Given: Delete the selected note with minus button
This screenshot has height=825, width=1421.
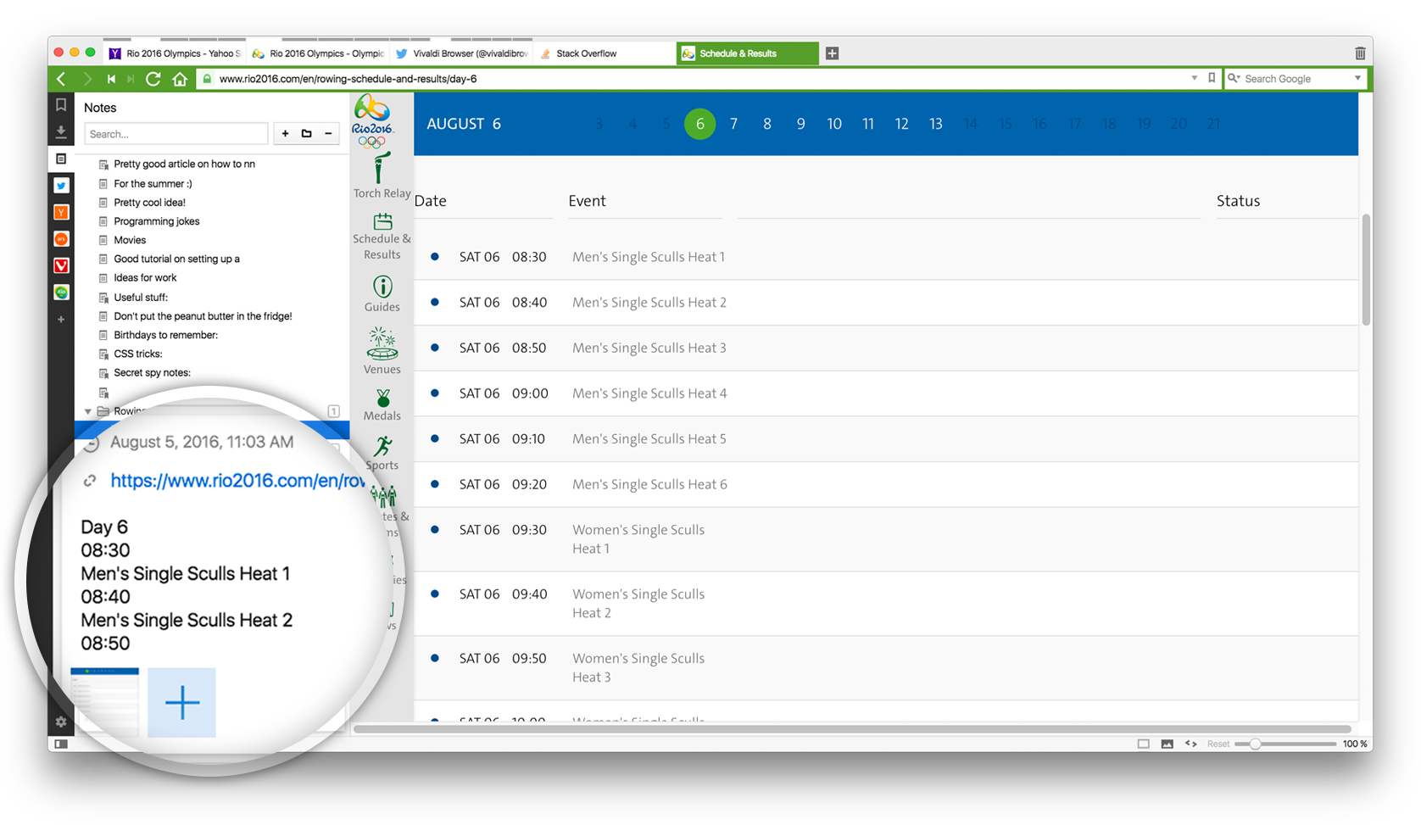Looking at the screenshot, I should 329,134.
